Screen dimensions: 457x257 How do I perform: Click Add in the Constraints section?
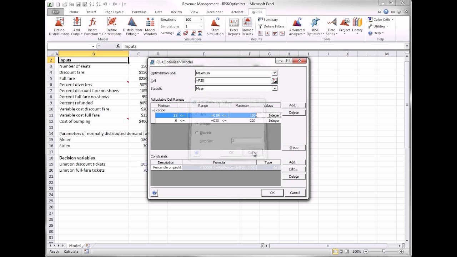pyautogui.click(x=294, y=162)
